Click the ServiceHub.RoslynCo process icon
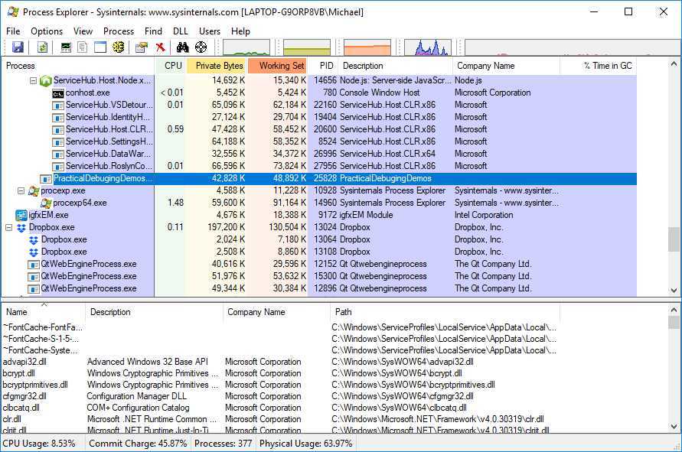682x452 pixels. [x=58, y=167]
